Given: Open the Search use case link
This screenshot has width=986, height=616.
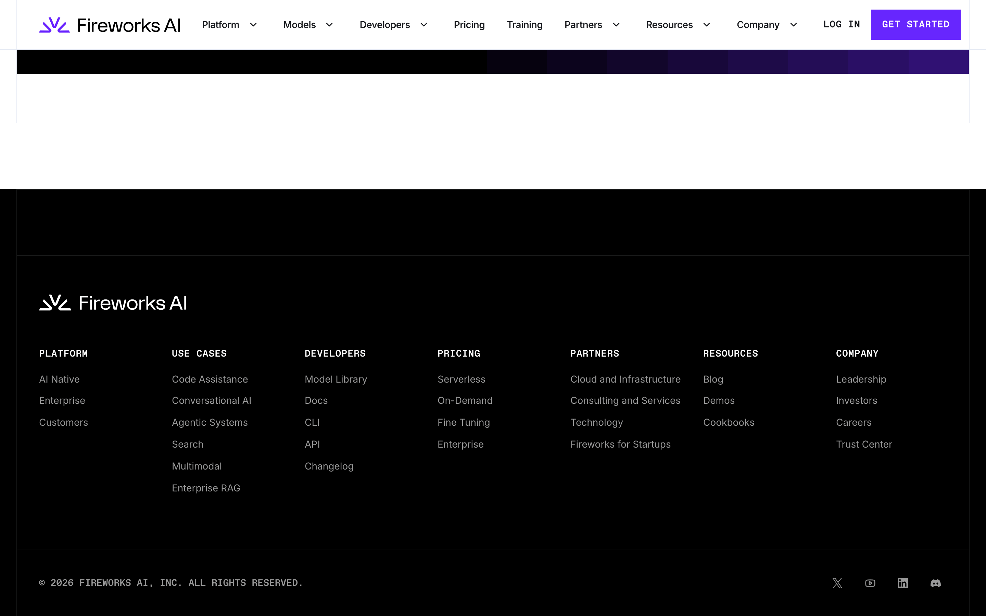Looking at the screenshot, I should tap(187, 445).
